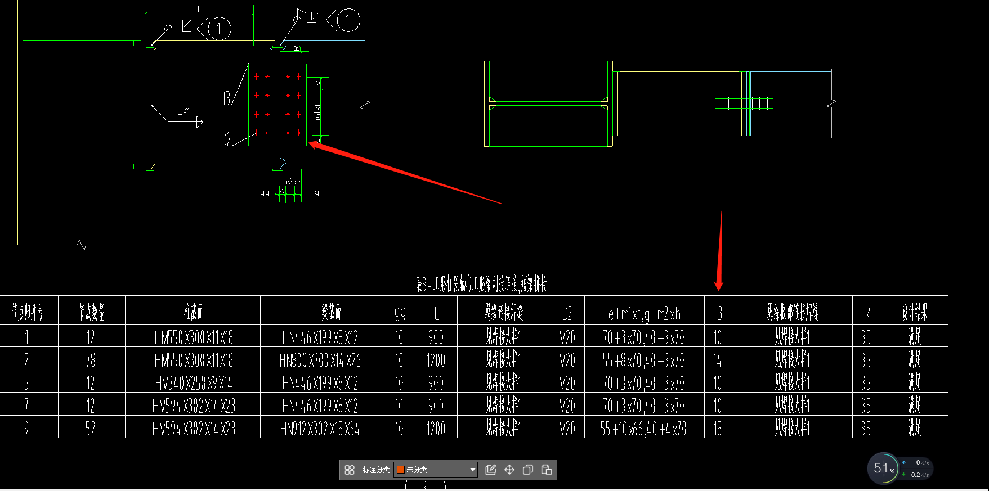The height and width of the screenshot is (491, 989).
Task: Click the 标注分类 label in toolbar
Action: [376, 470]
